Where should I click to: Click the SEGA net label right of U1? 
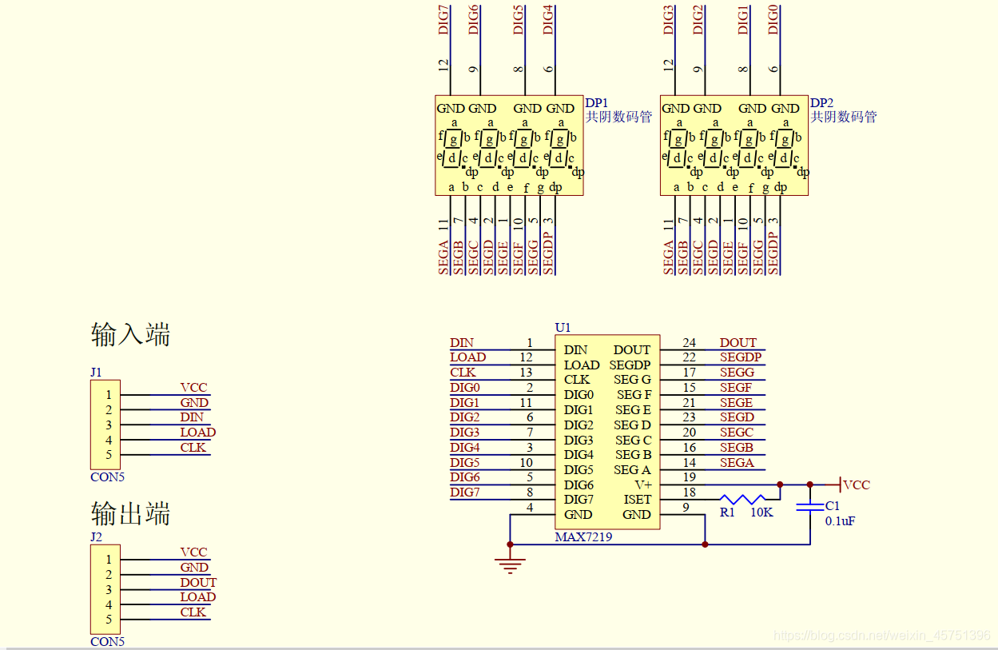click(737, 463)
